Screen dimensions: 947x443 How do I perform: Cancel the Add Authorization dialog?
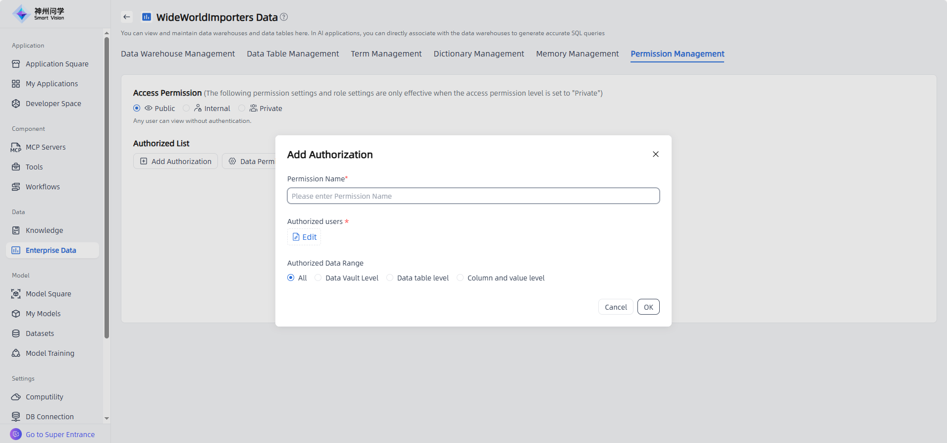click(616, 307)
